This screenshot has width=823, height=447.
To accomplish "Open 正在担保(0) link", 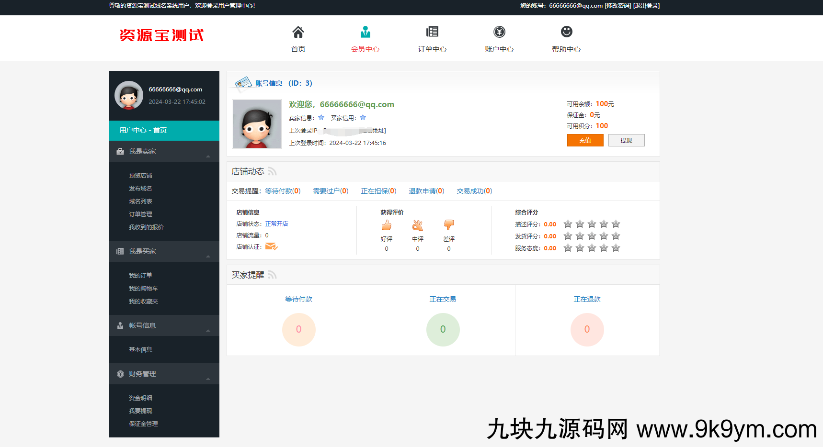I will (x=378, y=191).
